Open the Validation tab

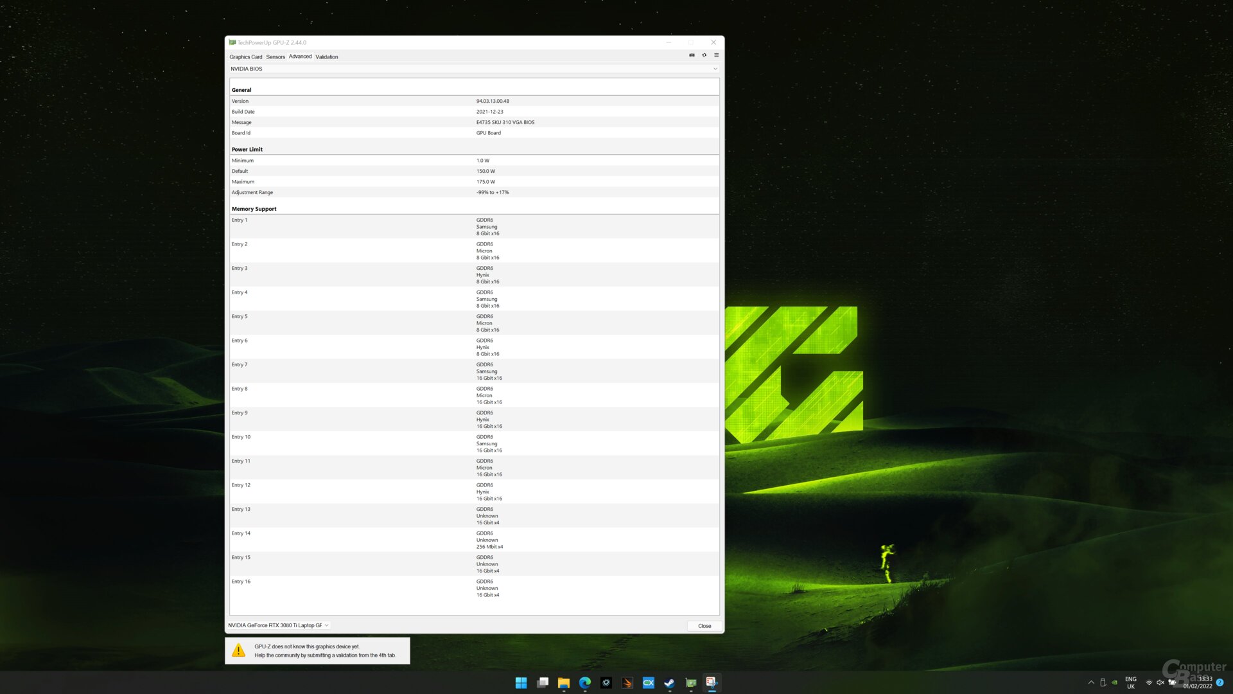pos(327,57)
